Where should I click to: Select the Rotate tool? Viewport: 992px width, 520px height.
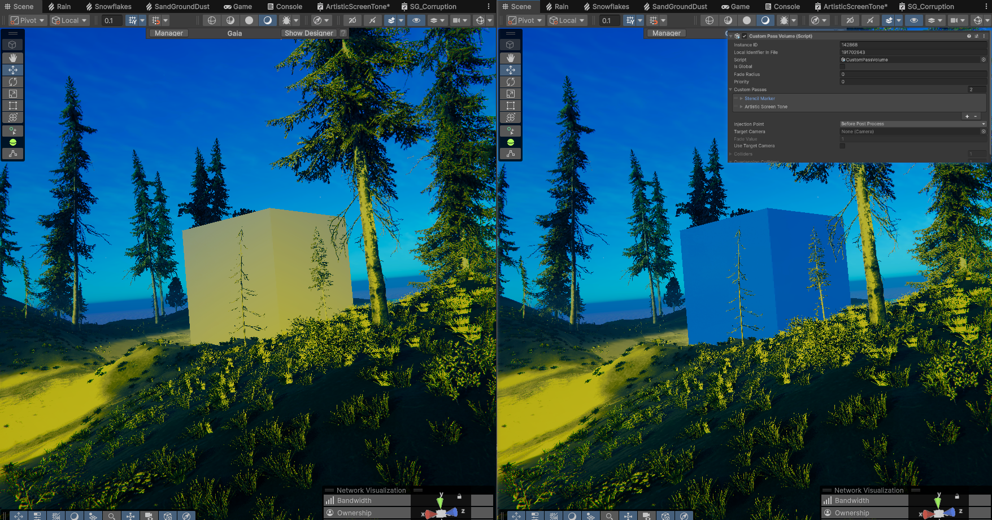click(x=12, y=81)
